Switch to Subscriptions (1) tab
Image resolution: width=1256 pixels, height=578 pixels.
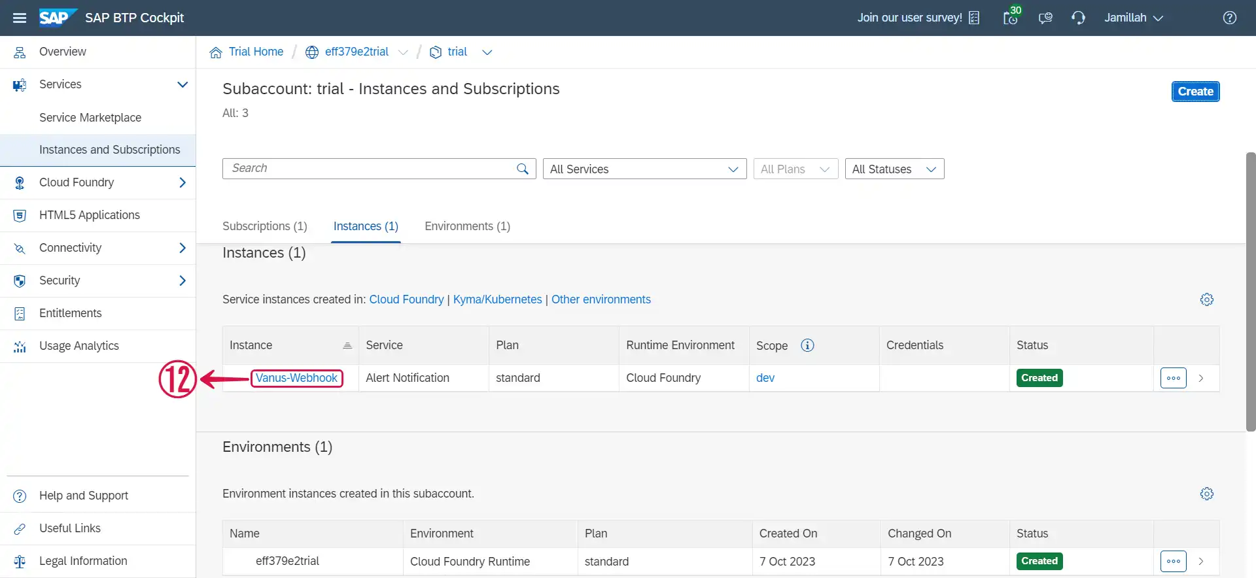[x=265, y=226]
